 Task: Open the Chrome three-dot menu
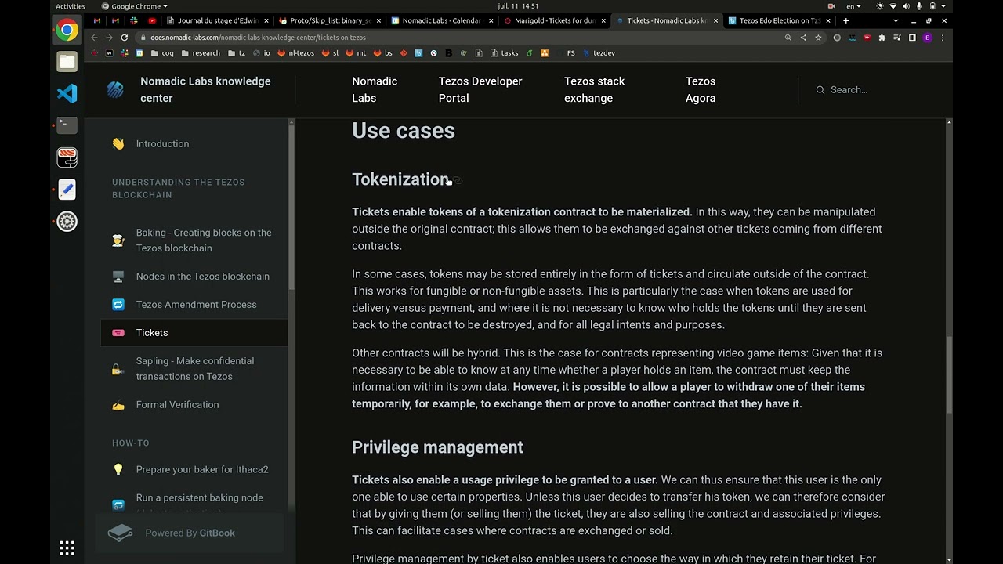943,38
